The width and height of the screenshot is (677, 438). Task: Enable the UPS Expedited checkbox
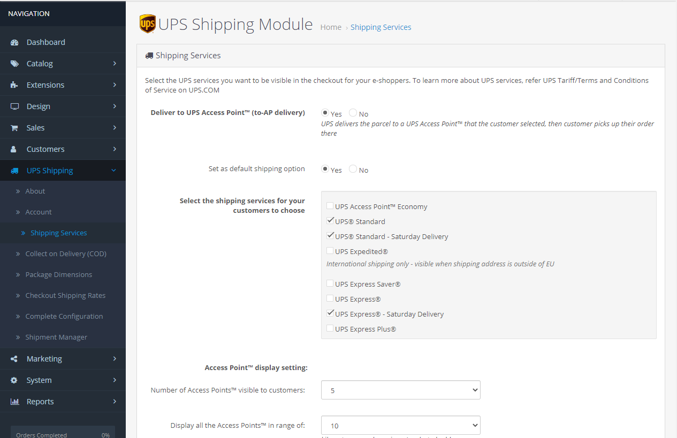(x=330, y=251)
